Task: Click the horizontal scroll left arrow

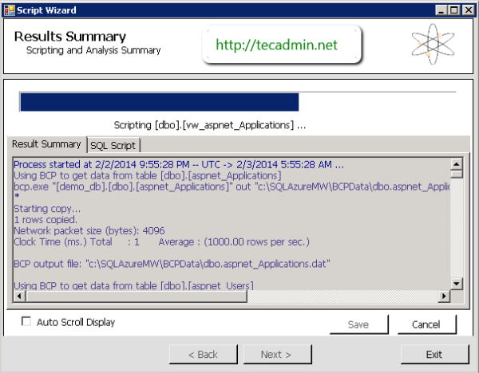Action: 20,297
